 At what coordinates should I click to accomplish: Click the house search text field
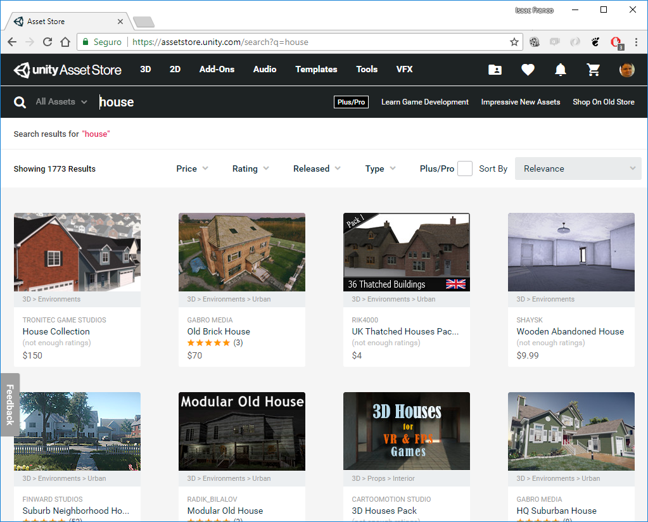click(117, 102)
